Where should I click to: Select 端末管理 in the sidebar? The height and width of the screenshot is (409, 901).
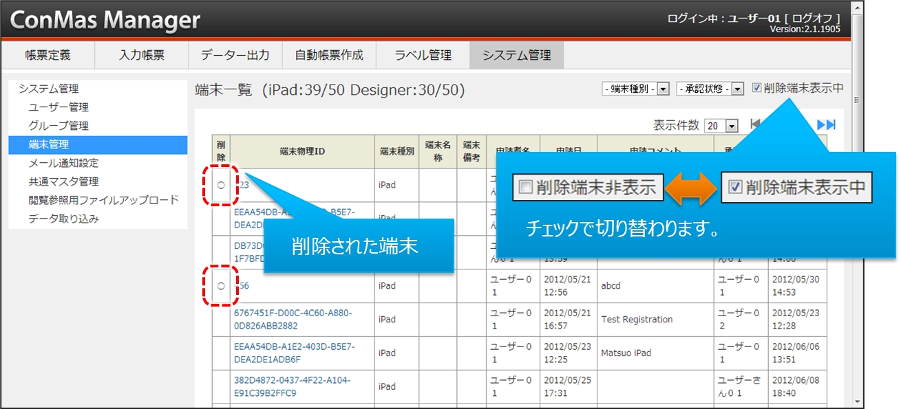[98, 144]
